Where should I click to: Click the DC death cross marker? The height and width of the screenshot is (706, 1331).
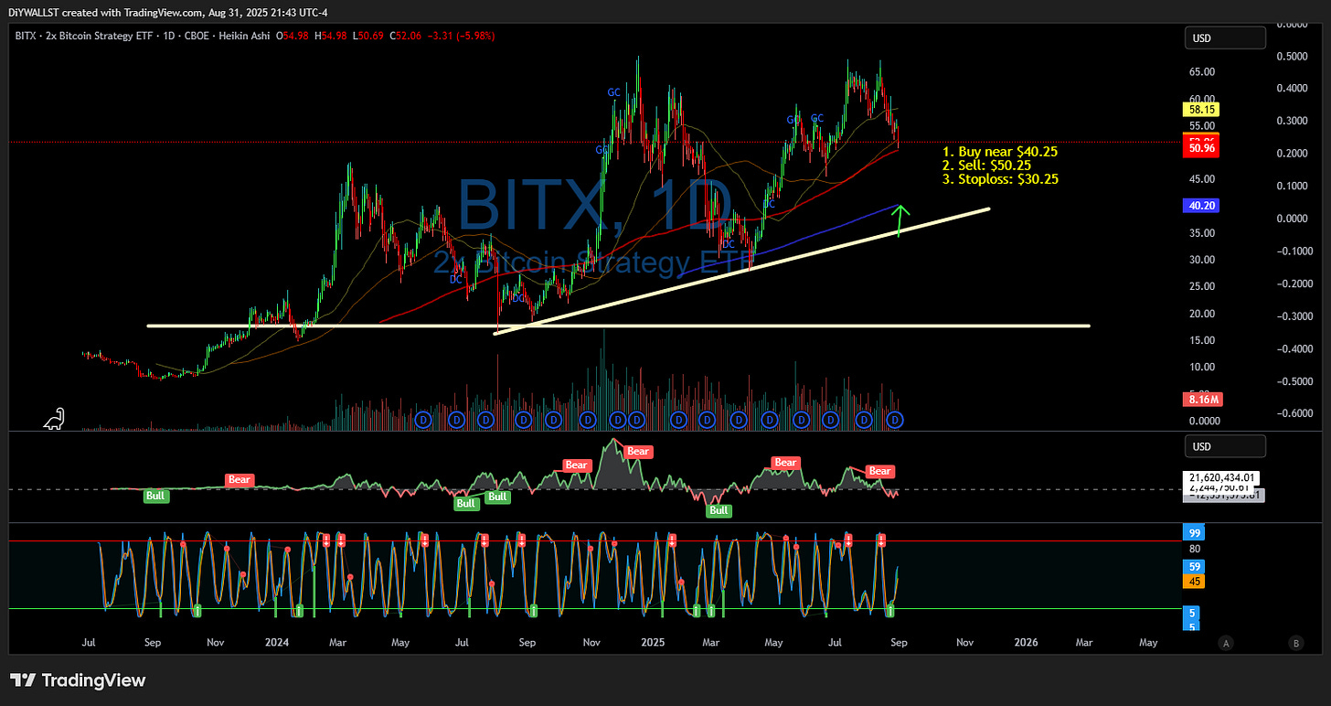[455, 279]
